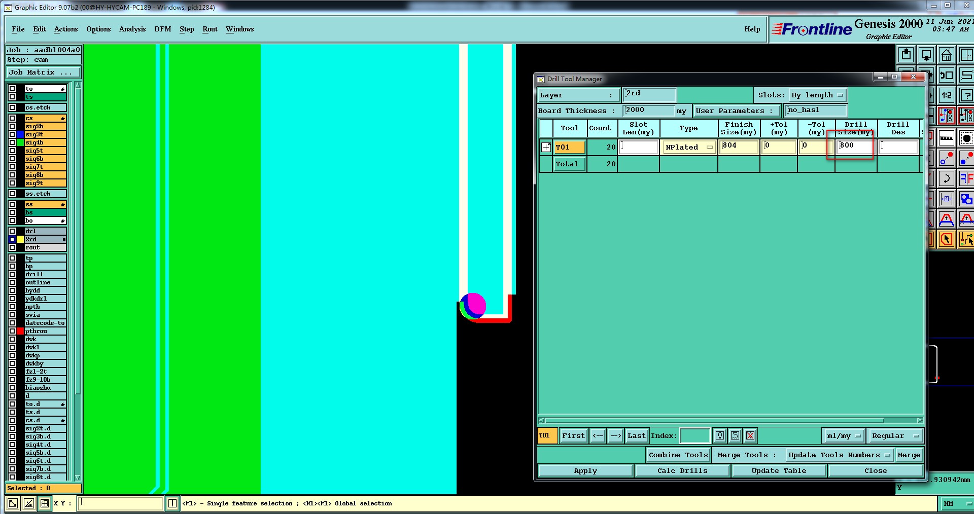This screenshot has width=974, height=514.
Task: Toggle the checkbox for layer sig3t
Action: pos(12,134)
